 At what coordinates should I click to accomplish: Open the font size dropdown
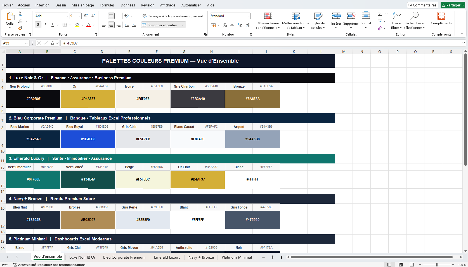click(x=80, y=16)
